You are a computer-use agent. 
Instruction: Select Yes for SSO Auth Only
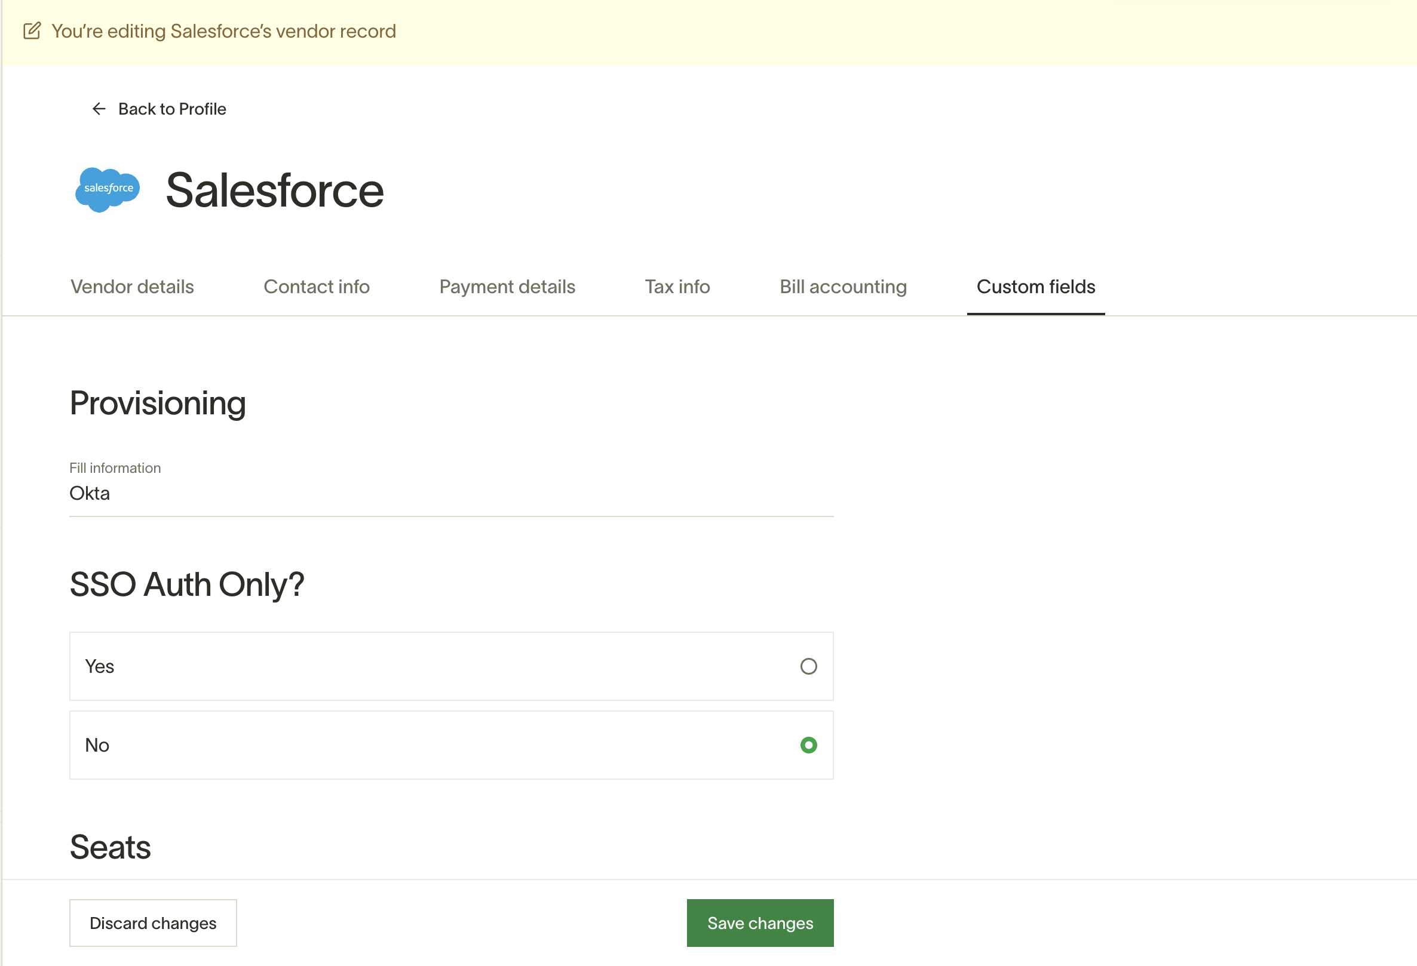(808, 666)
